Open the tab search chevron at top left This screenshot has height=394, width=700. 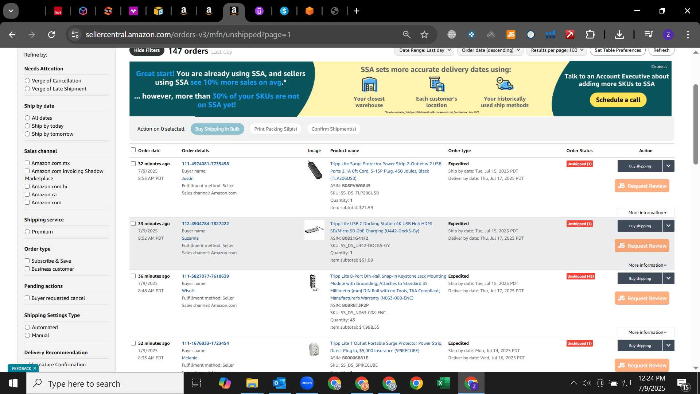[x=11, y=11]
